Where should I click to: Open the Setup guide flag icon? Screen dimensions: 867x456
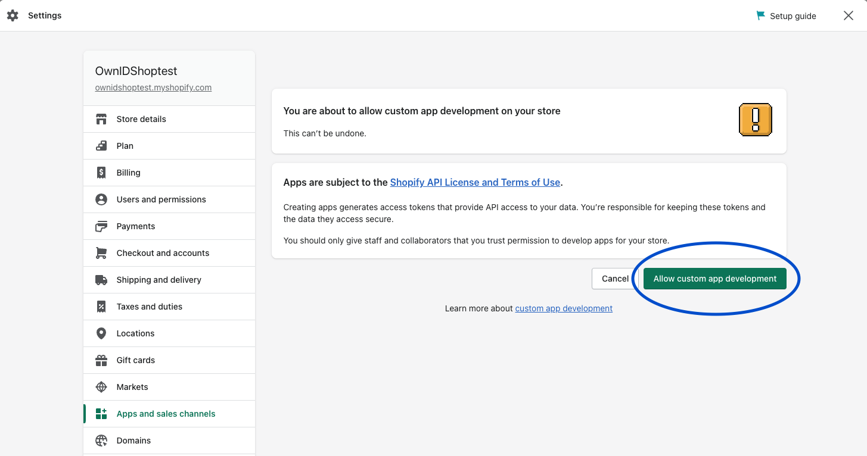(x=760, y=15)
